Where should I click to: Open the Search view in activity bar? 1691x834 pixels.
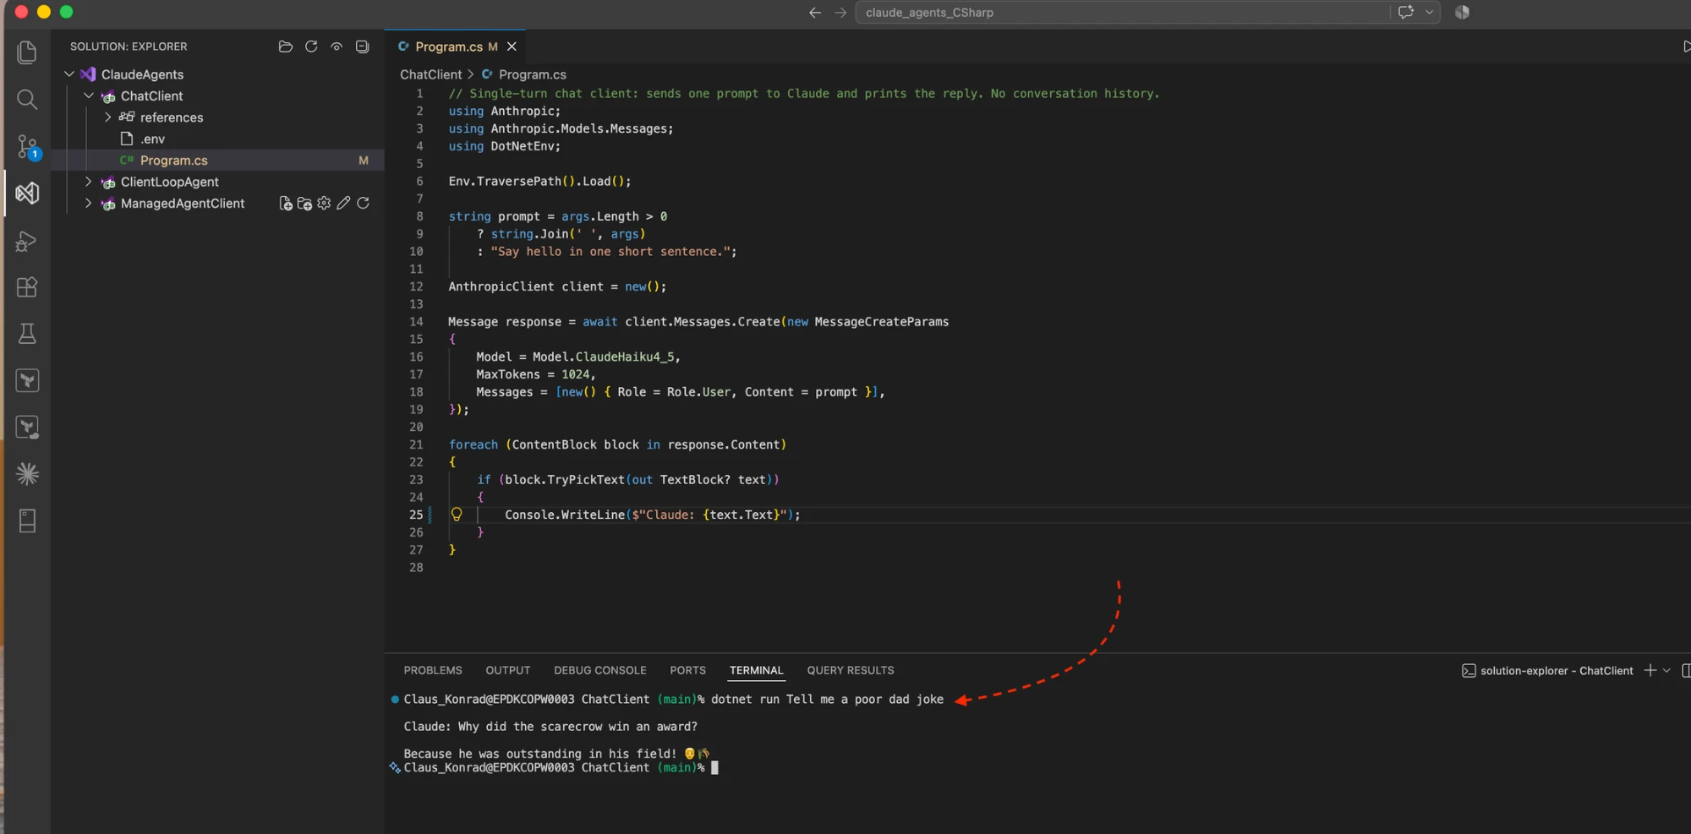point(27,100)
